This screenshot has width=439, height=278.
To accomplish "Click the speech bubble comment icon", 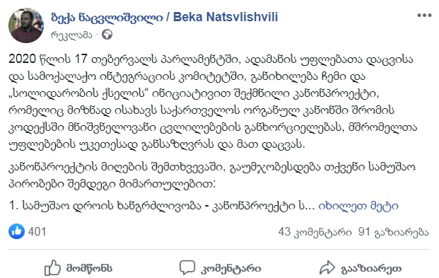I will pos(187,267).
